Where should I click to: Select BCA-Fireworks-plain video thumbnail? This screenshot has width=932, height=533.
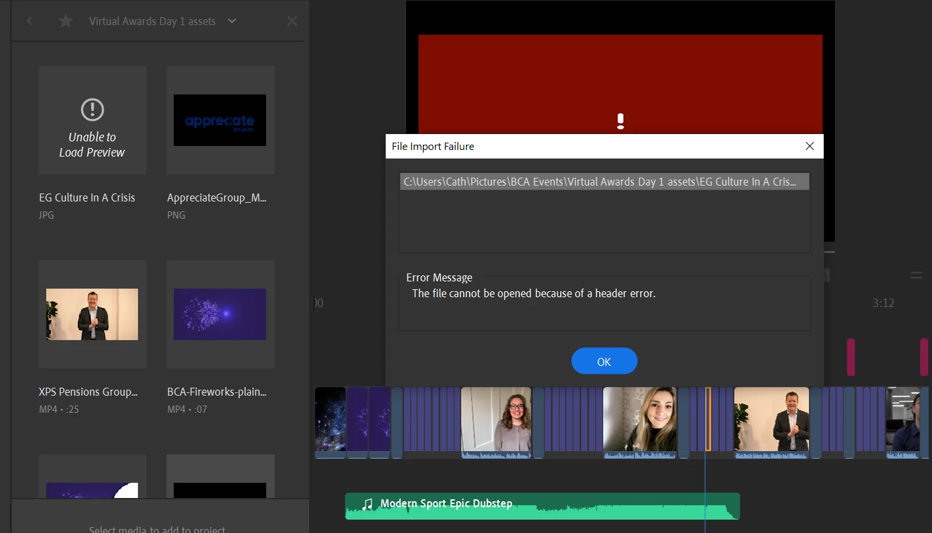coord(220,314)
